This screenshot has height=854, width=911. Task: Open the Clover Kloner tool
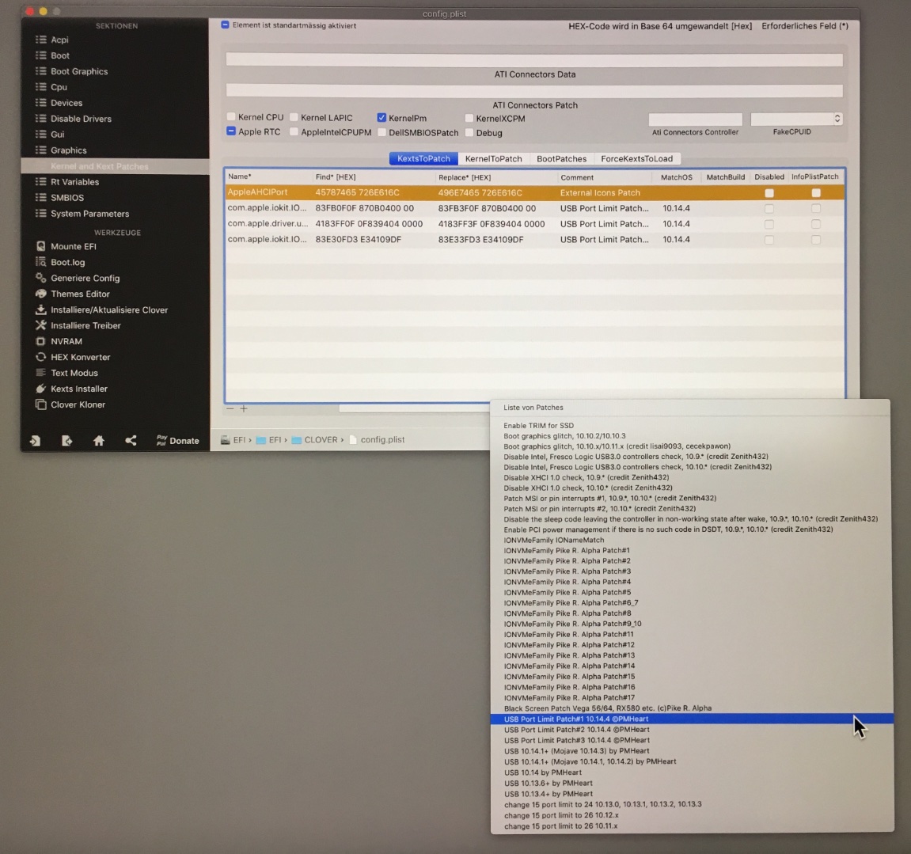(78, 404)
